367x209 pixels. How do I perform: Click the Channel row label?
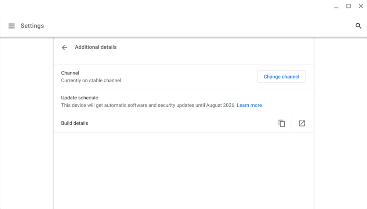click(70, 73)
